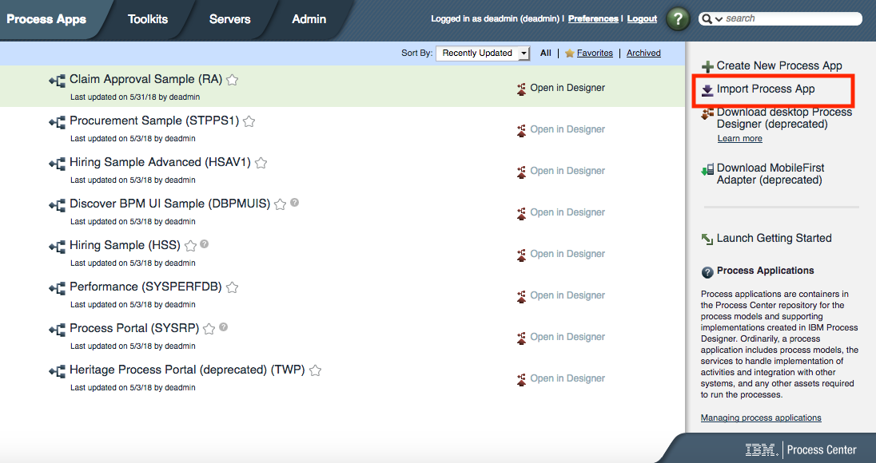Toggle favorite star for Hiring Sample Advanced
This screenshot has height=463, width=876.
click(261, 163)
